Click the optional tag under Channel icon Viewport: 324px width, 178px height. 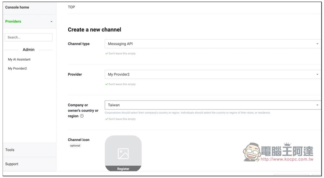pyautogui.click(x=75, y=146)
